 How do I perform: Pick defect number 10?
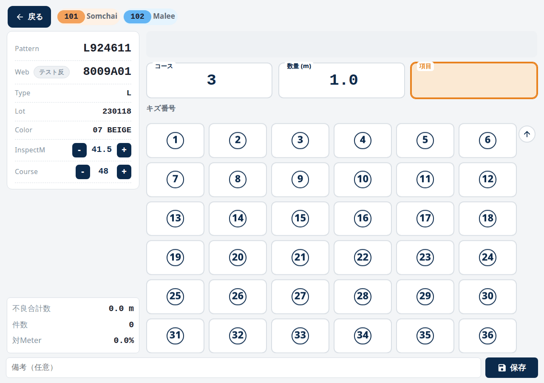point(363,180)
